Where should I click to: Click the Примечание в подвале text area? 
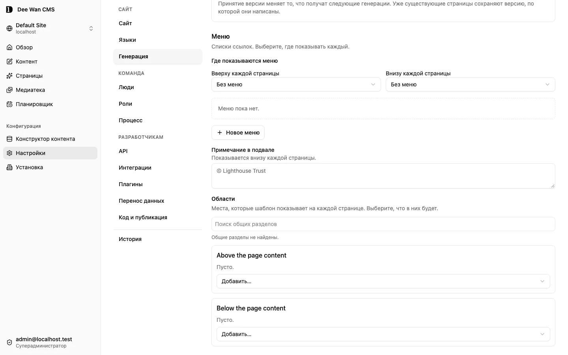click(x=383, y=176)
